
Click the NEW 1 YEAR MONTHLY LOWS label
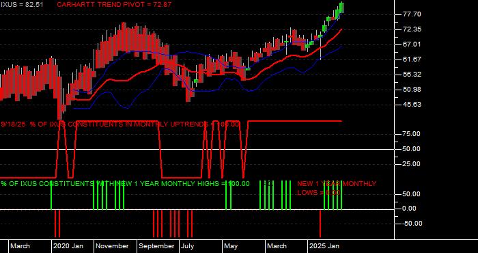coord(337,188)
